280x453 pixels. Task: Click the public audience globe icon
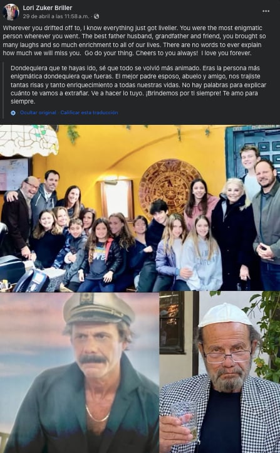(96, 16)
